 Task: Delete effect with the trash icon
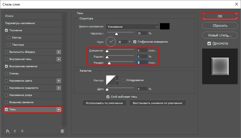coord(62,131)
